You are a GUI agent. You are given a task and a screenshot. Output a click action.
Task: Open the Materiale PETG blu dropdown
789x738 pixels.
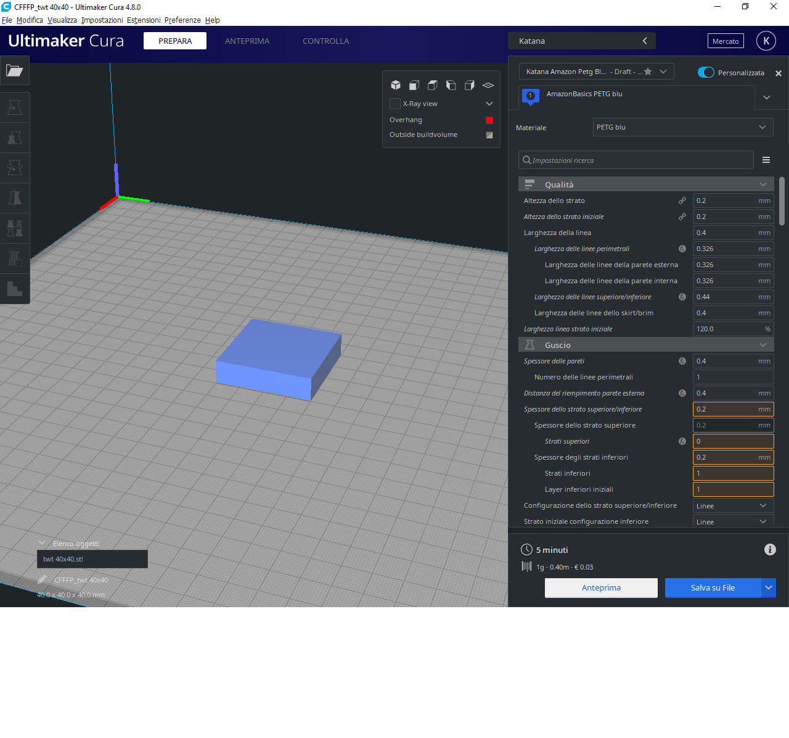tap(683, 127)
